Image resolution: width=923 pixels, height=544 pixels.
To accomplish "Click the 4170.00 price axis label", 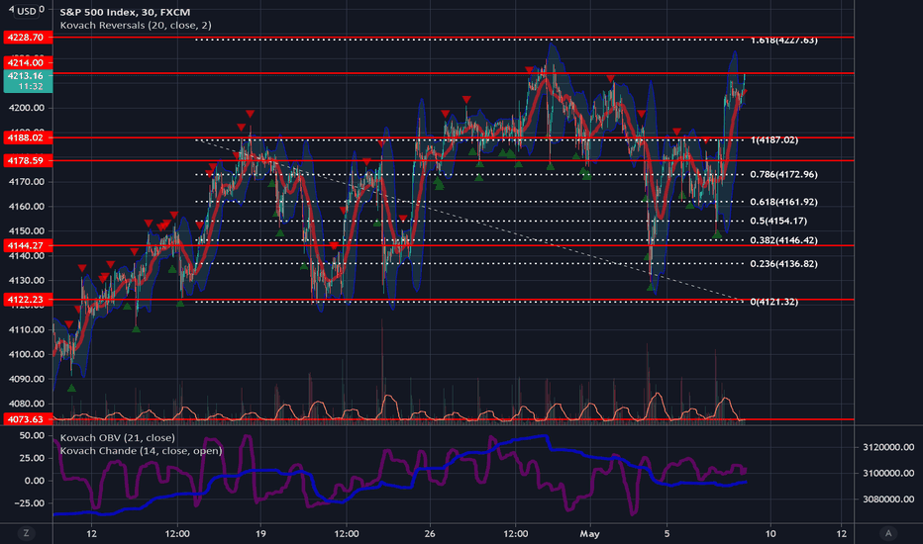I will (27, 182).
